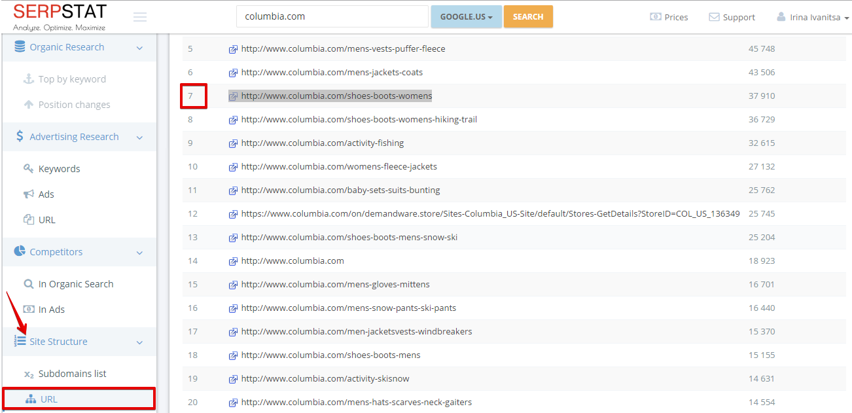Open the mens-snow-pants-ski-pants URL link
852x413 pixels.
click(x=349, y=308)
